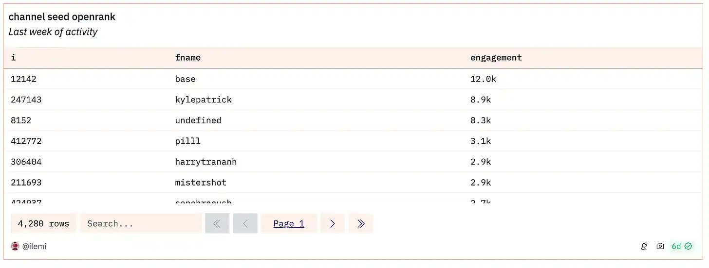
Task: Sort by the fname column header
Action: point(187,58)
